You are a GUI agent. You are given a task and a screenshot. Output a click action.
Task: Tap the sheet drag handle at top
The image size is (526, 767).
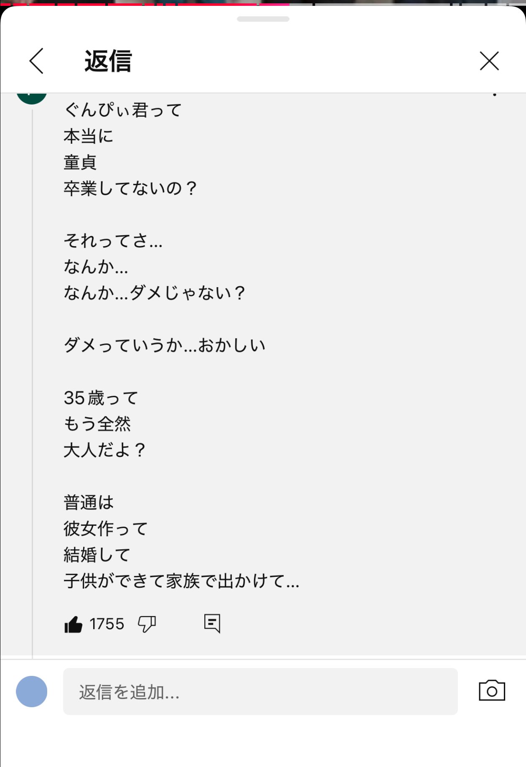point(263,19)
